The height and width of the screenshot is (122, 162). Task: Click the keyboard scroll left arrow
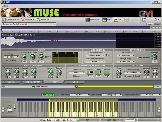[x=3, y=108]
